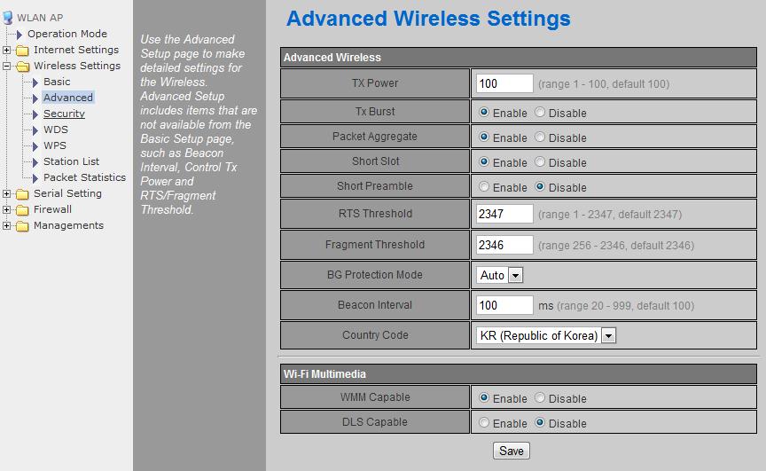Screen dimensions: 766x471
Task: Click the Wi-Fi Multimedia section header
Action: pos(519,373)
